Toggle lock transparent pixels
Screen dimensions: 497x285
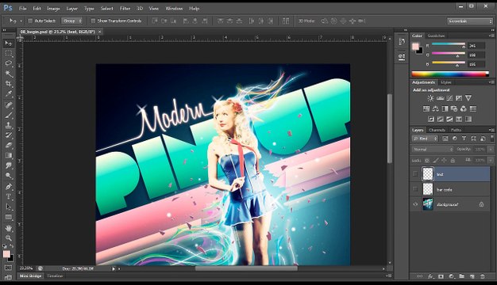coord(427,161)
